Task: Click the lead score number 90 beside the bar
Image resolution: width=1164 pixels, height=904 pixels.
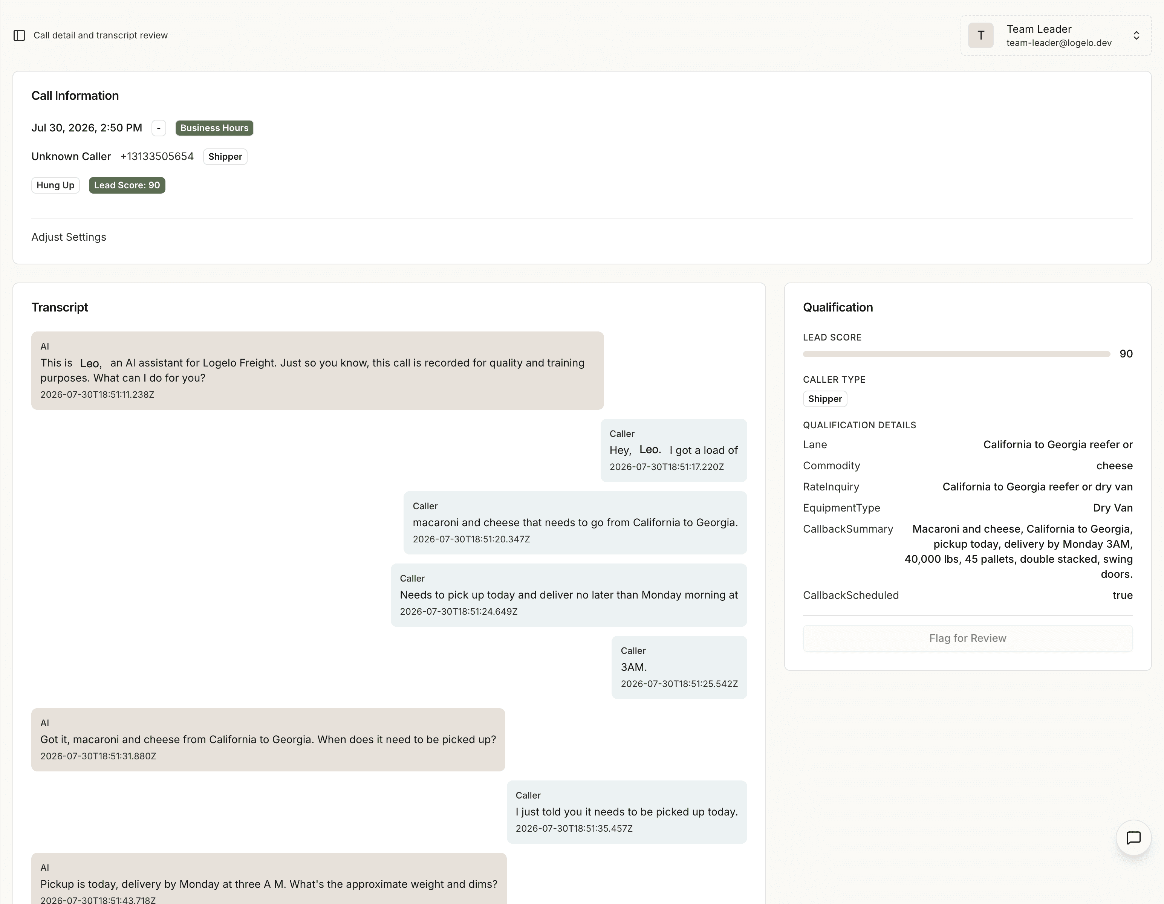Action: tap(1126, 354)
